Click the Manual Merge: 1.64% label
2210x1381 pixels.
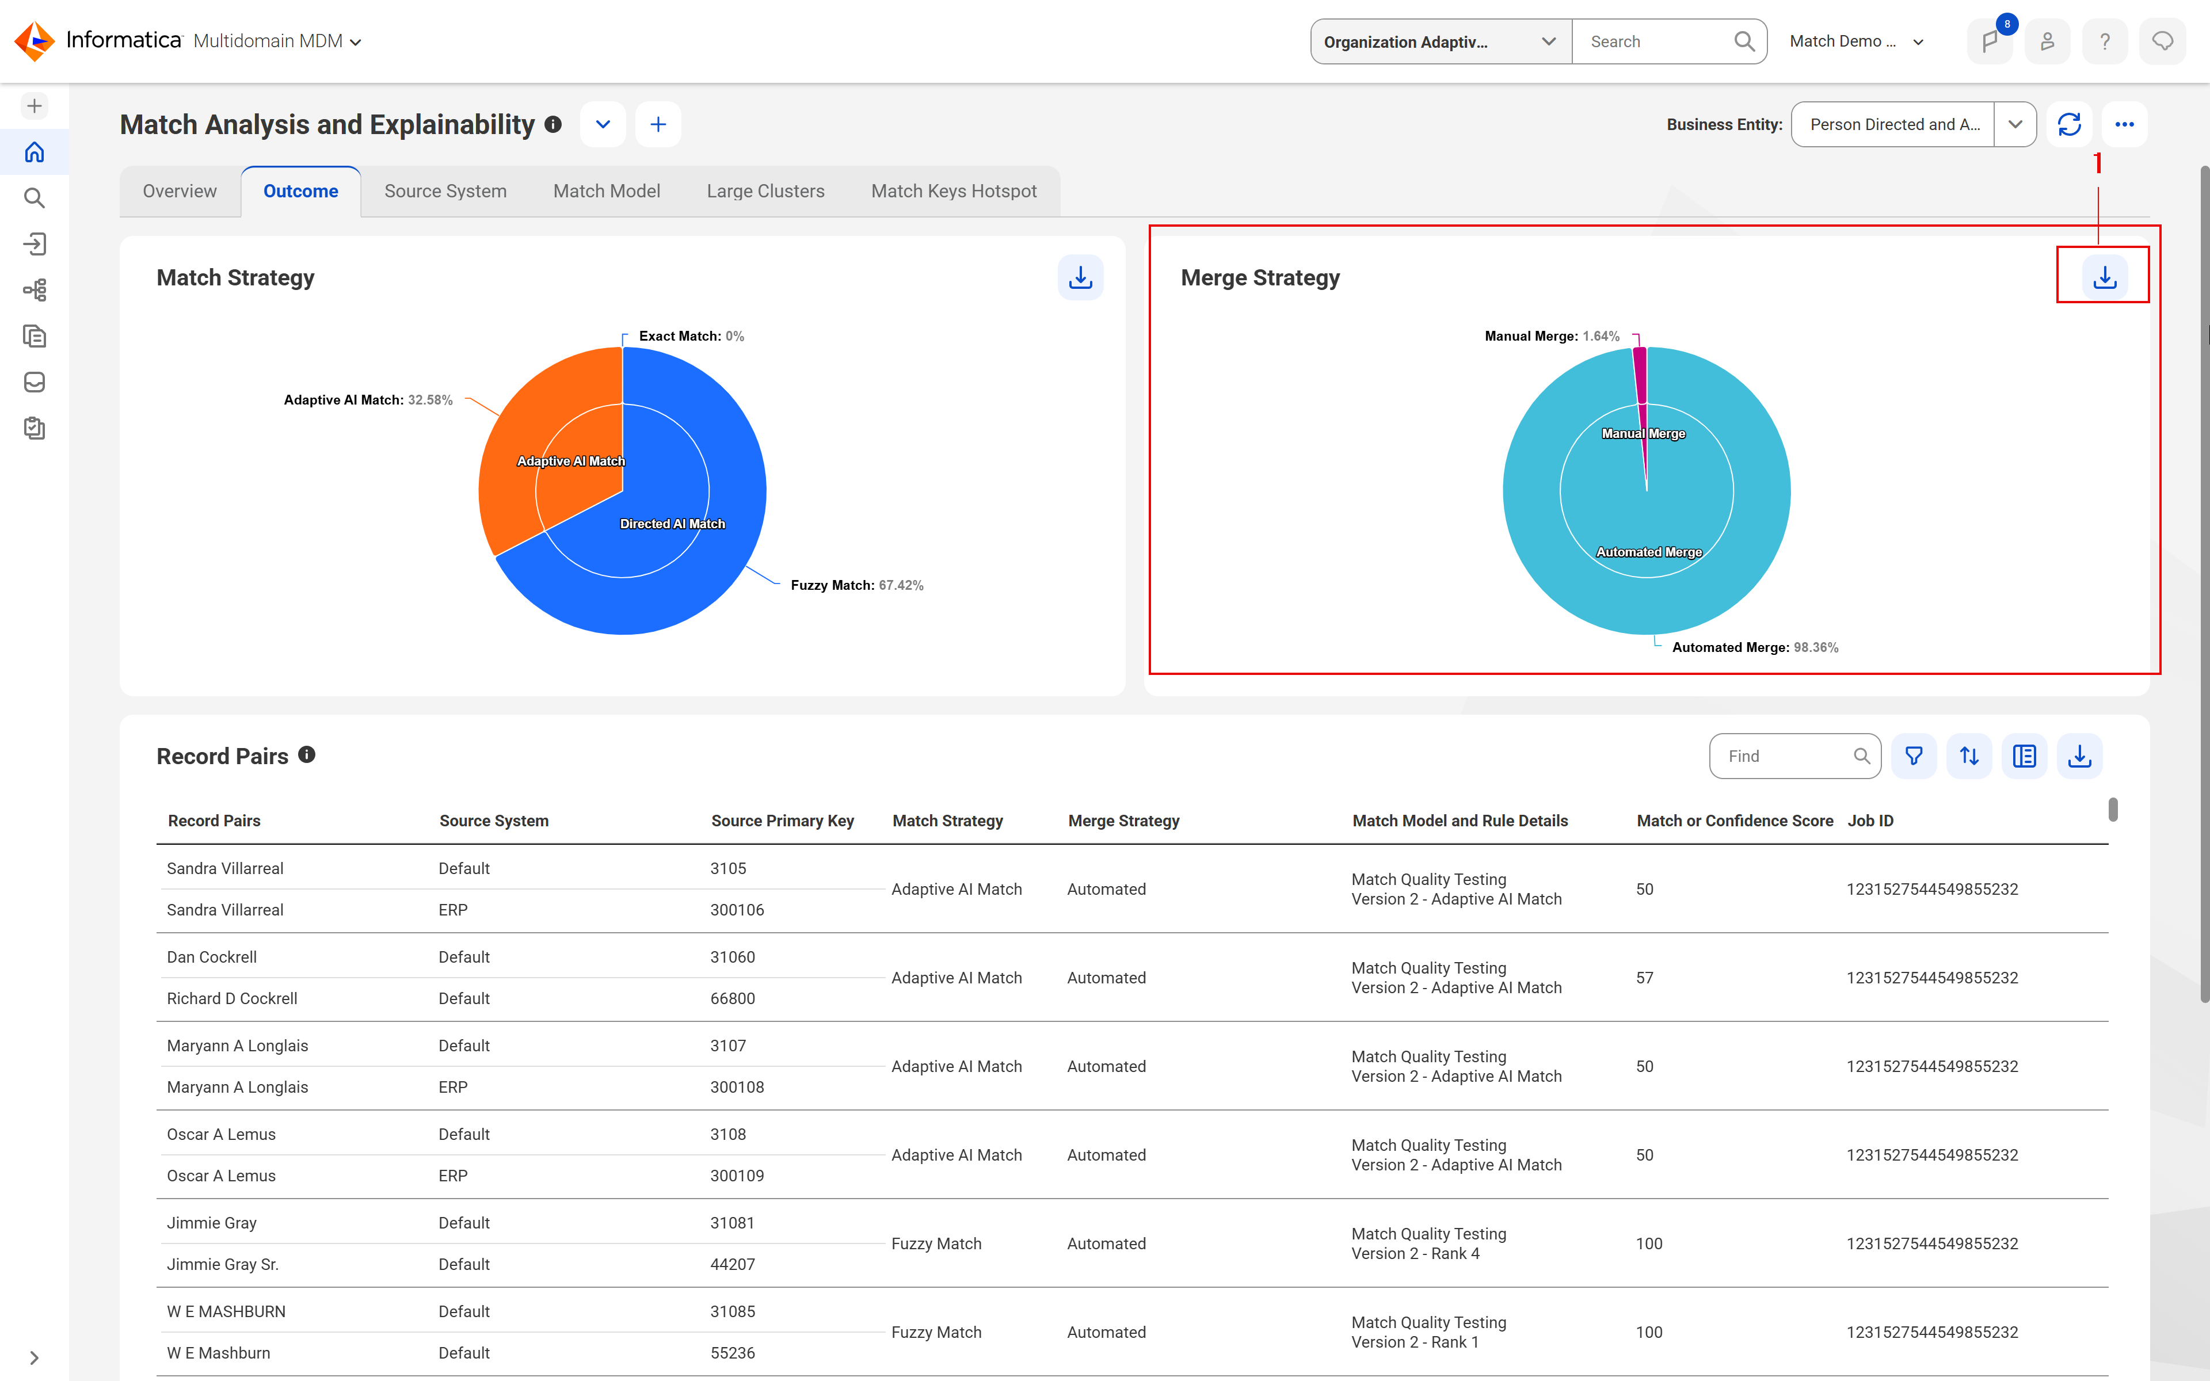1552,336
